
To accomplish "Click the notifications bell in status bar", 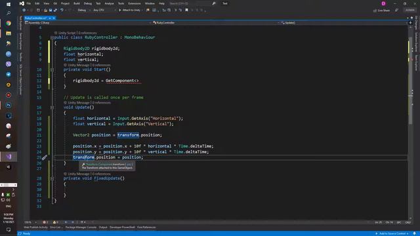I will coord(414,233).
